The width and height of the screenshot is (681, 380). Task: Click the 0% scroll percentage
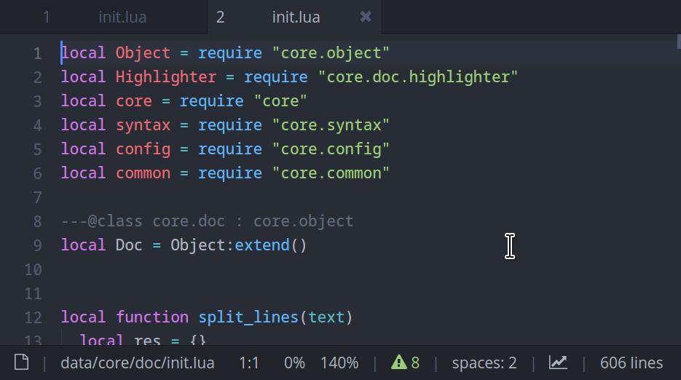[x=294, y=363]
